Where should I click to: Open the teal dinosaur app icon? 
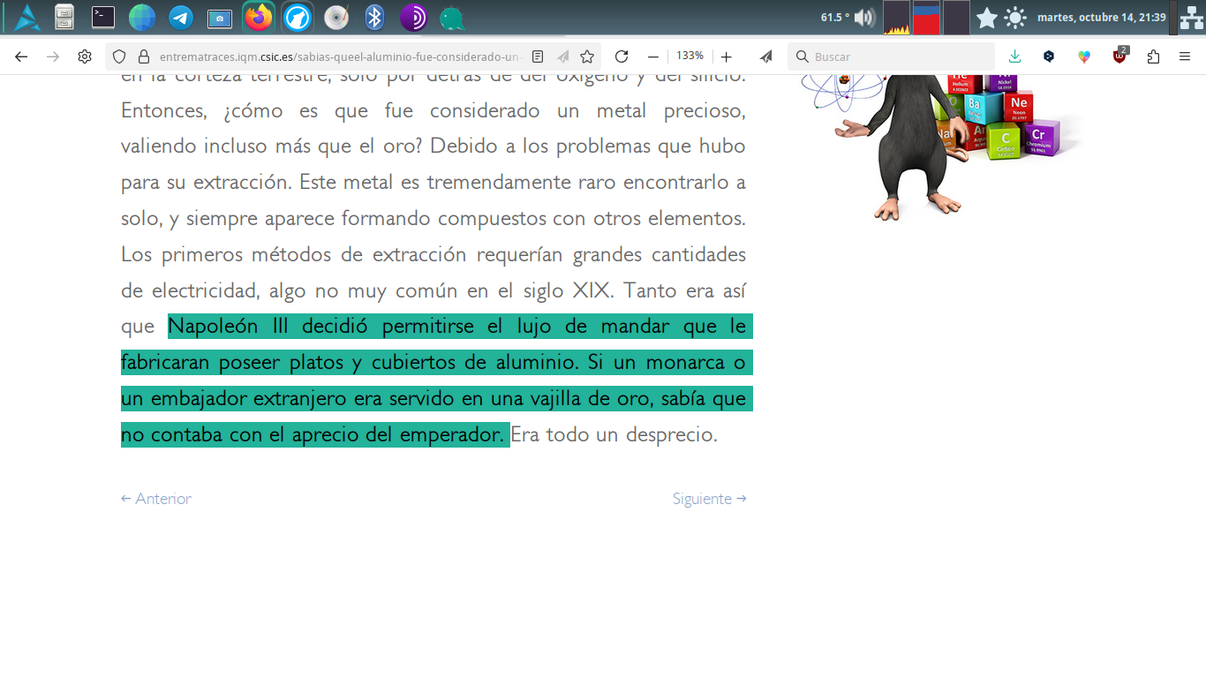point(452,19)
